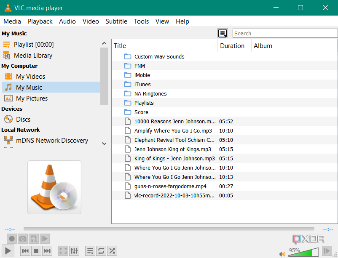Viewport: 338px width, 258px height.
Task: Click the red Record button
Action: coord(12,239)
